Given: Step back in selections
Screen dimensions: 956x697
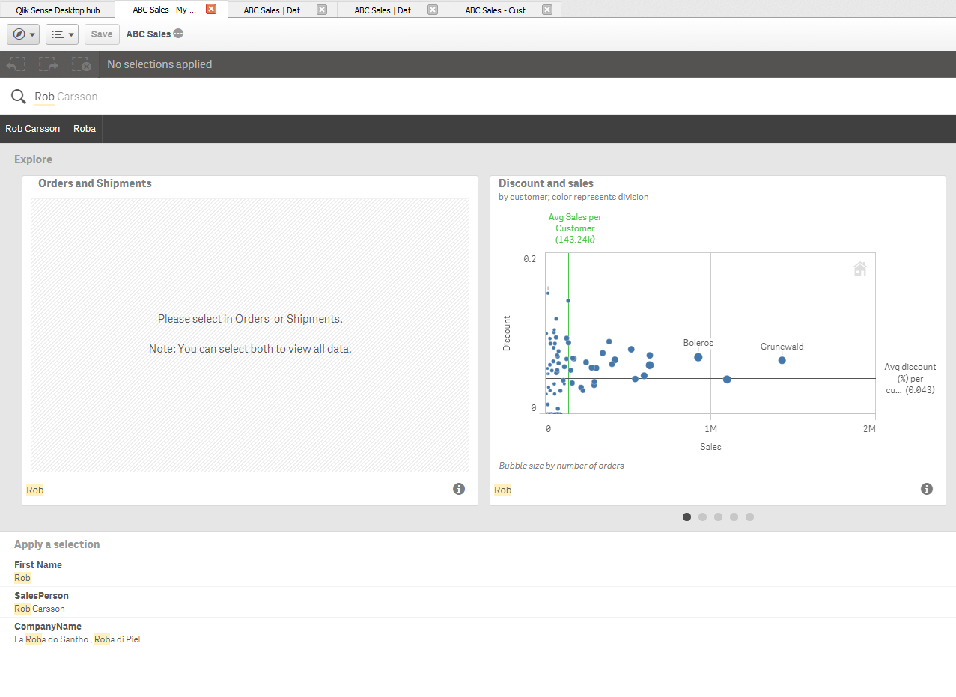Looking at the screenshot, I should 16,64.
